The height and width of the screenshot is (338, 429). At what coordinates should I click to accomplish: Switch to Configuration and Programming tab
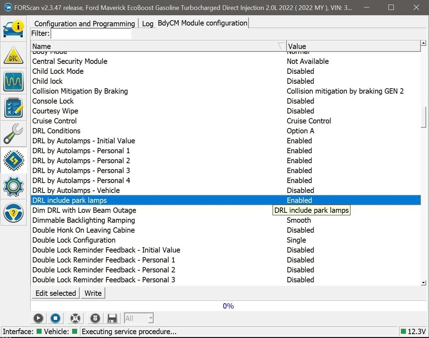tap(85, 24)
